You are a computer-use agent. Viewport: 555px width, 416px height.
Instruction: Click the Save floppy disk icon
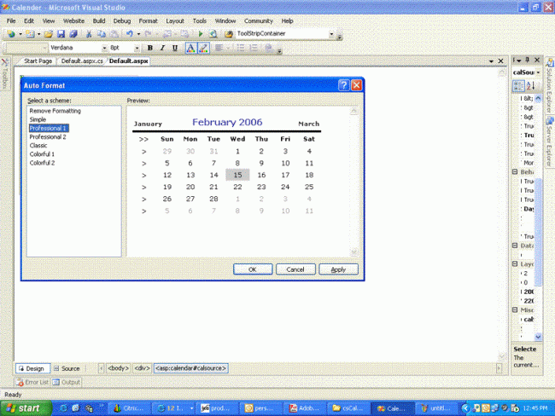tap(61, 34)
